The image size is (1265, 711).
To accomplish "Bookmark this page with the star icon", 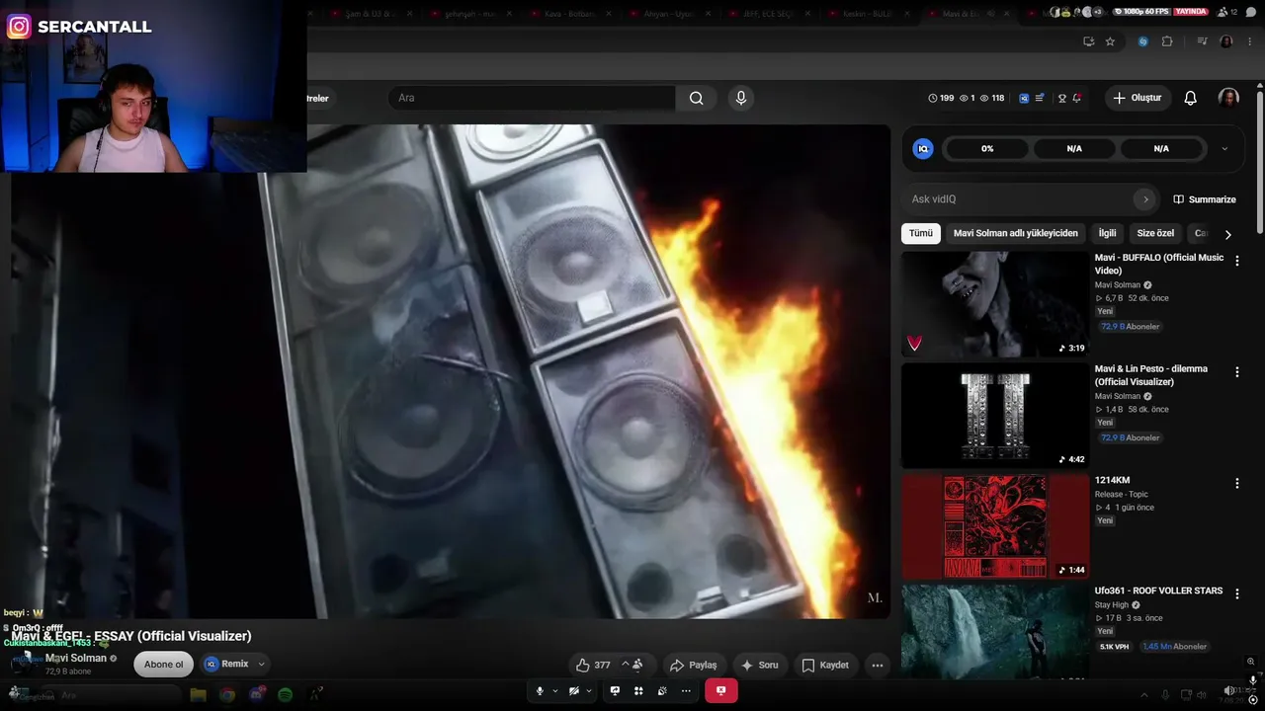I will click(x=1110, y=41).
